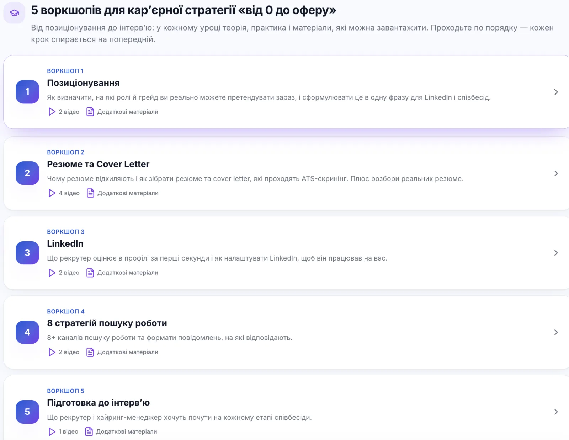Click 'Додаткові матеріали' in Позиціонування card
Screen dimensions: 569x440
coord(128,112)
